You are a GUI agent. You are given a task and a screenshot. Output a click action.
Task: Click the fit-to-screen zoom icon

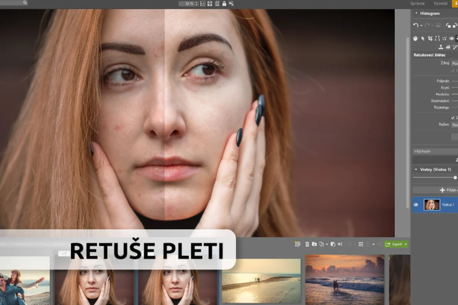210,3
